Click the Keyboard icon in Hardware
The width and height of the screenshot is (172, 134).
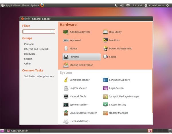(x=66, y=40)
